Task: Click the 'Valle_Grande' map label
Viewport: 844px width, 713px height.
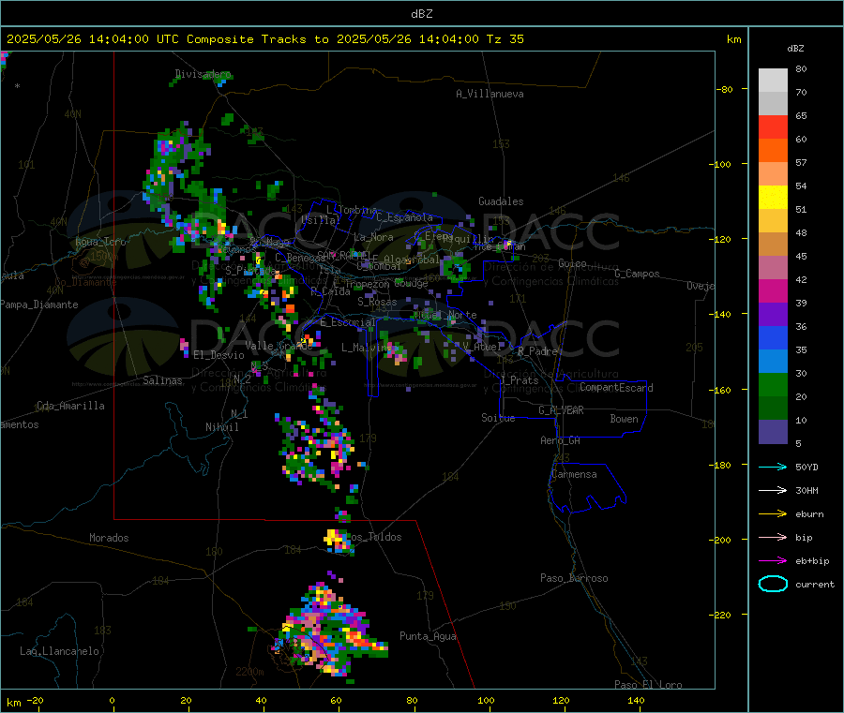Action: 279,346
